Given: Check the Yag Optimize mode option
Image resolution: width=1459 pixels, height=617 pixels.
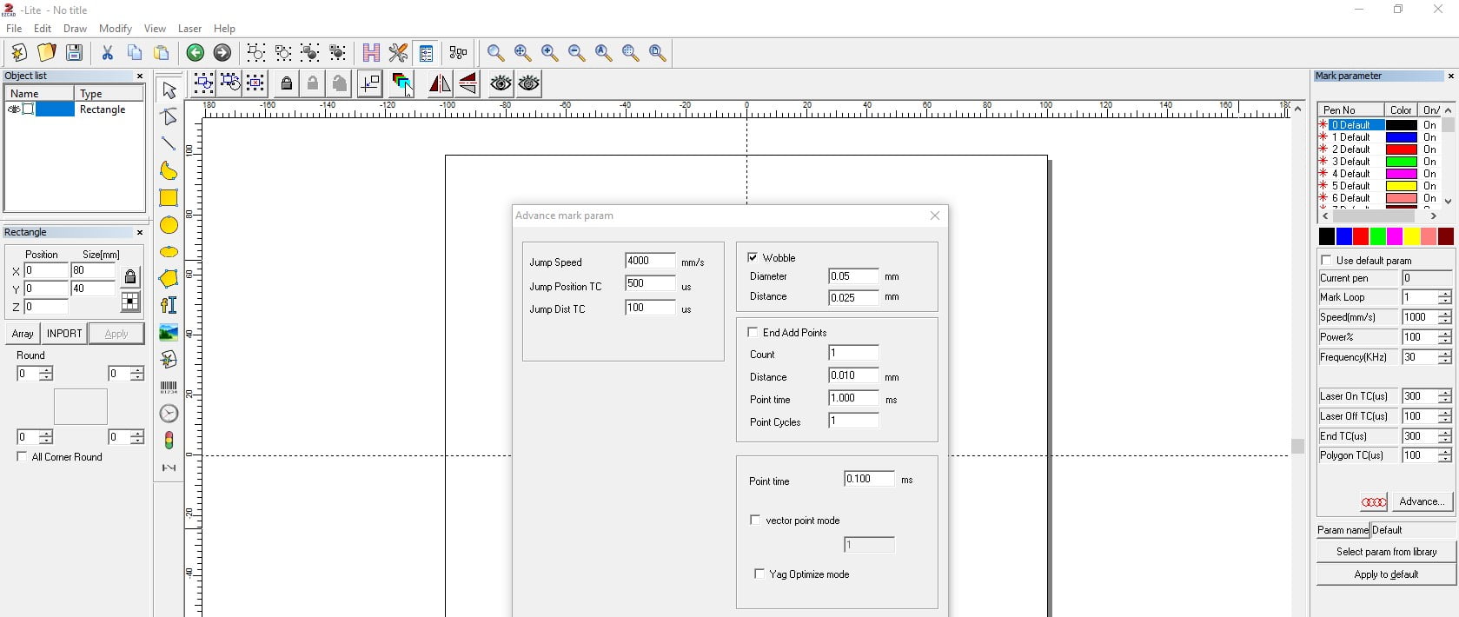Looking at the screenshot, I should coord(759,574).
